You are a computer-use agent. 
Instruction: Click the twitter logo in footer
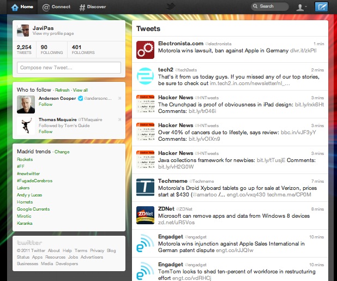coord(29,243)
